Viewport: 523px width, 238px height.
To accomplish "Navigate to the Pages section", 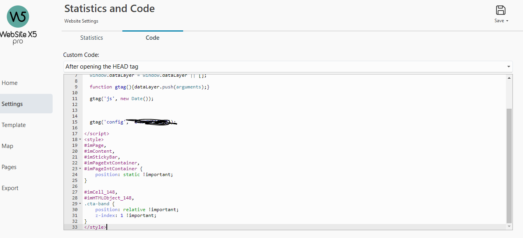I will pyautogui.click(x=9, y=167).
